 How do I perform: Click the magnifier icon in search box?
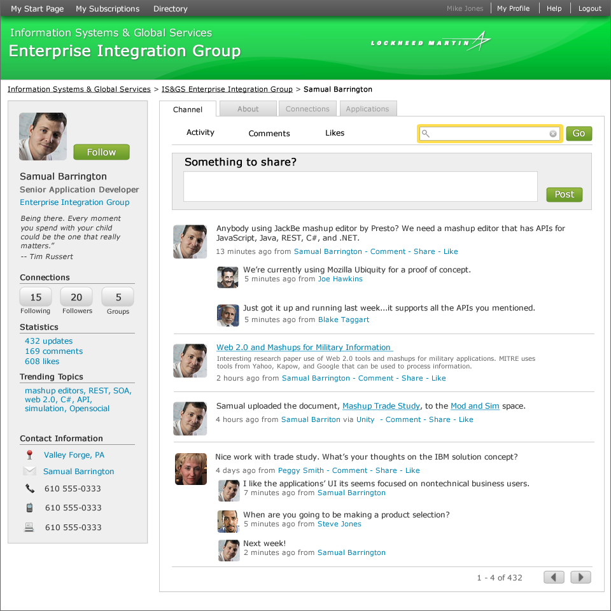point(426,134)
